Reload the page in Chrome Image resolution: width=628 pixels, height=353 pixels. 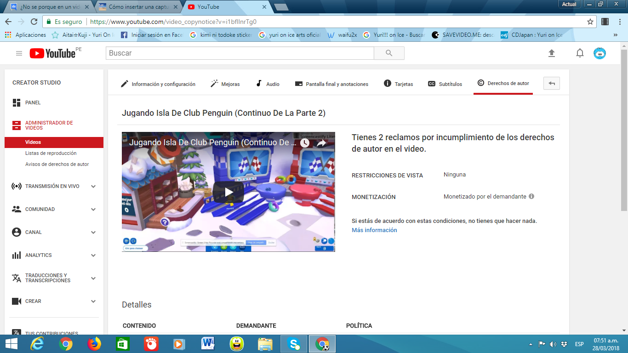(34, 22)
